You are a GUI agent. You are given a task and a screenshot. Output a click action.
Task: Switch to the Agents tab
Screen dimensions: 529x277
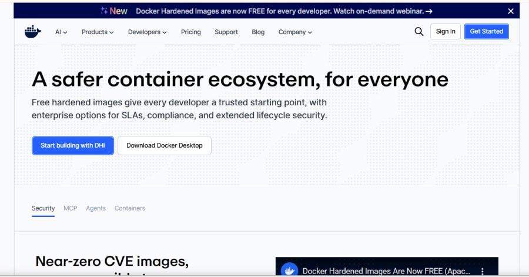pyautogui.click(x=96, y=208)
